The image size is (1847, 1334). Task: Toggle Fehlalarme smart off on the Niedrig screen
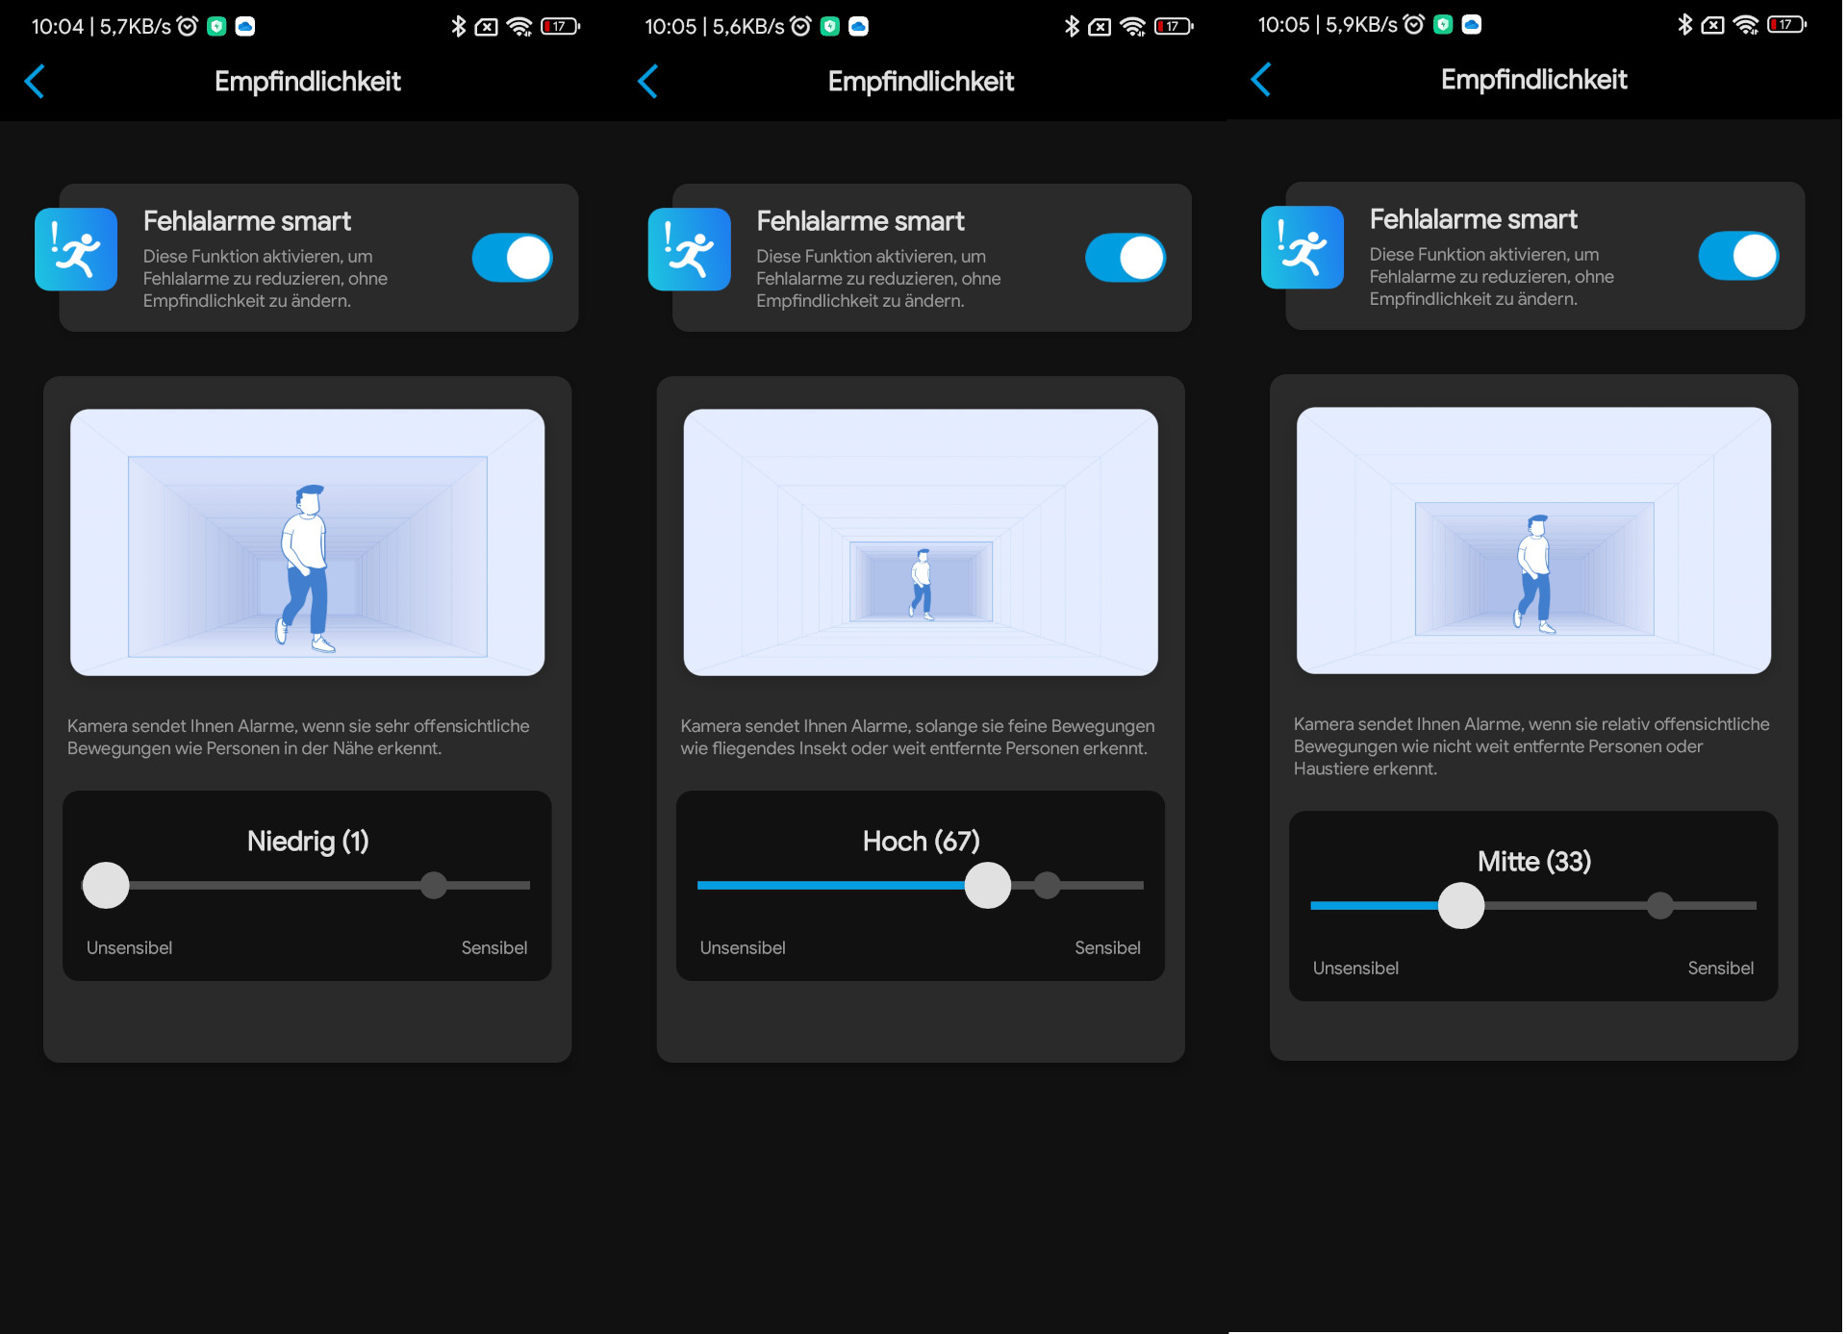click(512, 258)
